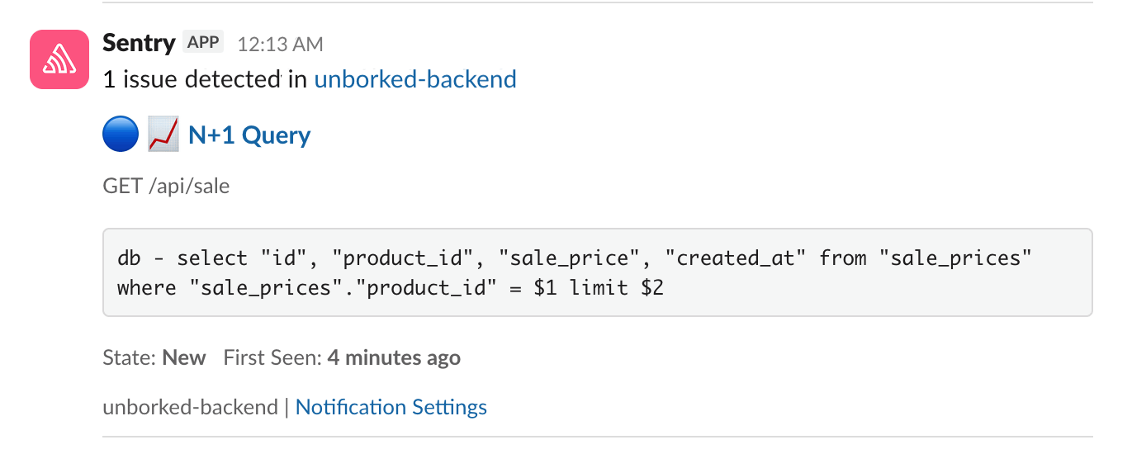
Task: Click the unborked-backend footer text
Action: pyautogui.click(x=190, y=407)
